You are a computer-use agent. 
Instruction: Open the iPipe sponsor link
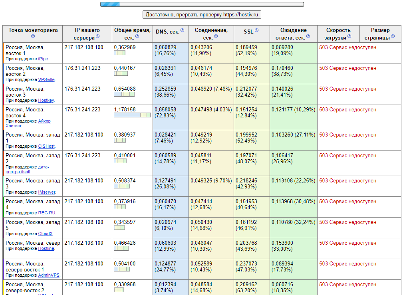coord(43,59)
